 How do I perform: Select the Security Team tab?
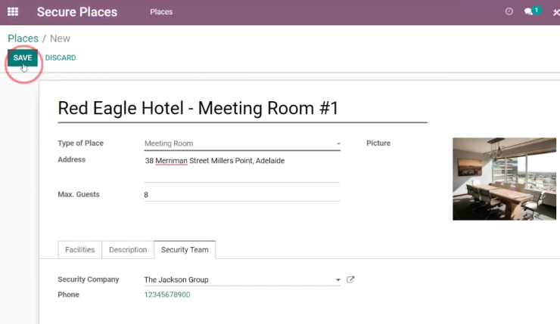tap(185, 250)
